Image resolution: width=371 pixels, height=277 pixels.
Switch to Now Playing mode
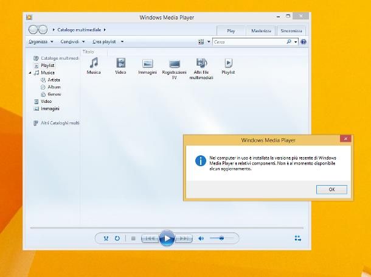point(298,238)
